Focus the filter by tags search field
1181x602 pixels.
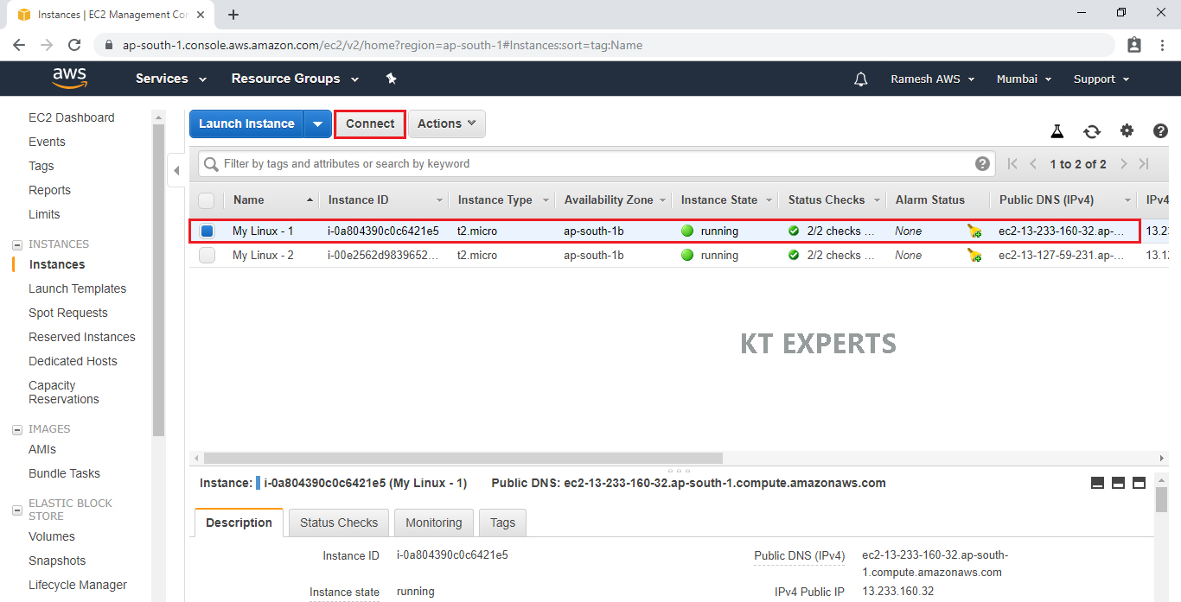coord(597,163)
